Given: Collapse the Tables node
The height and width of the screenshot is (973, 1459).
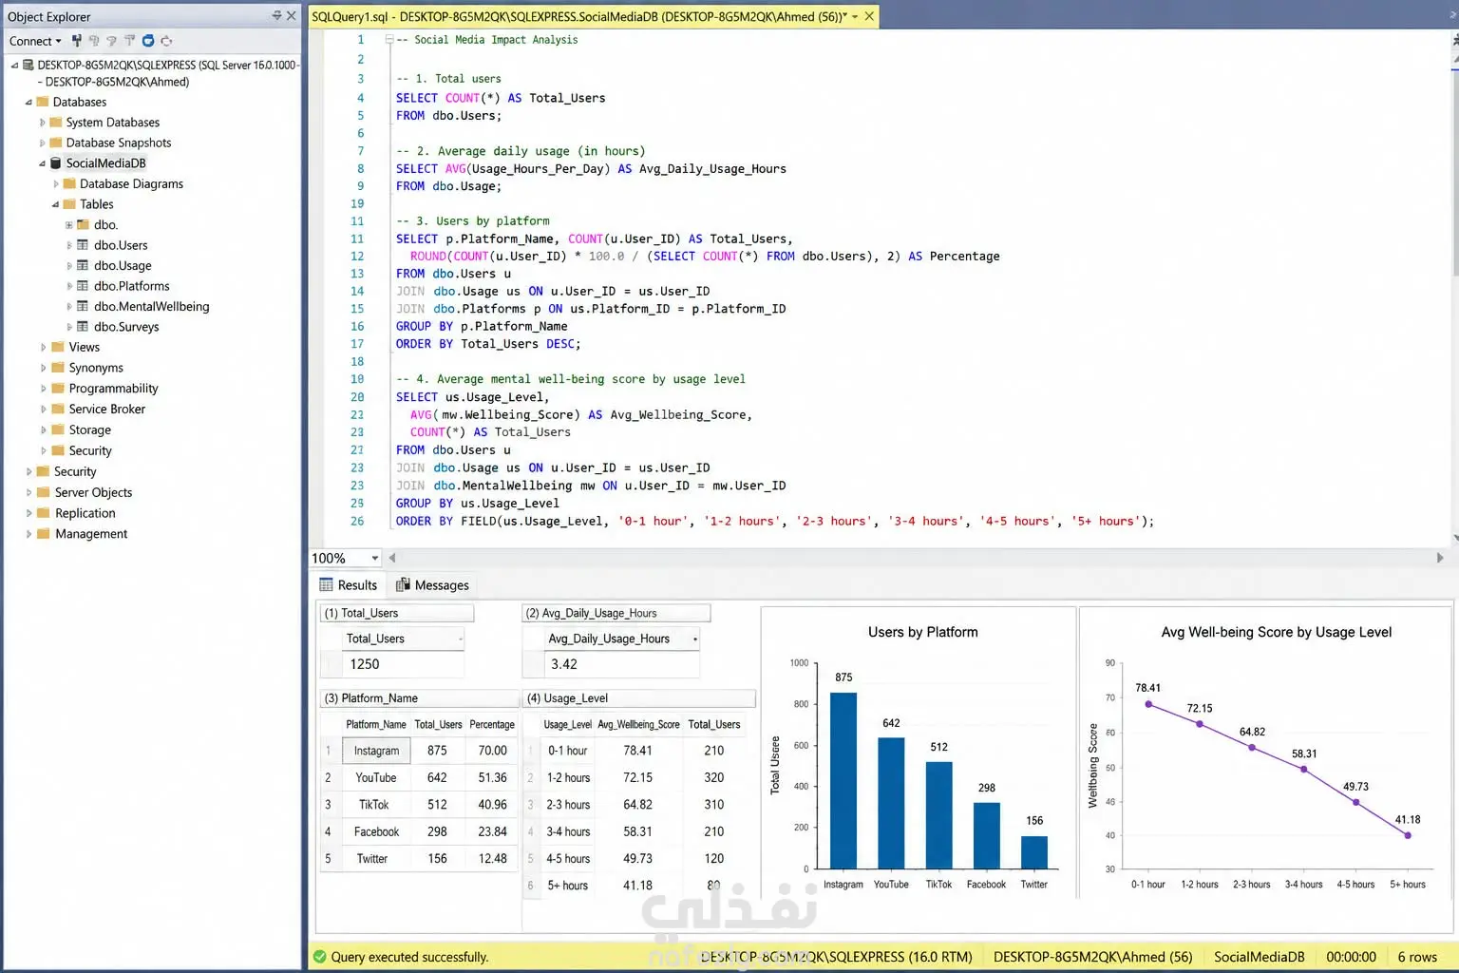Looking at the screenshot, I should (x=55, y=204).
